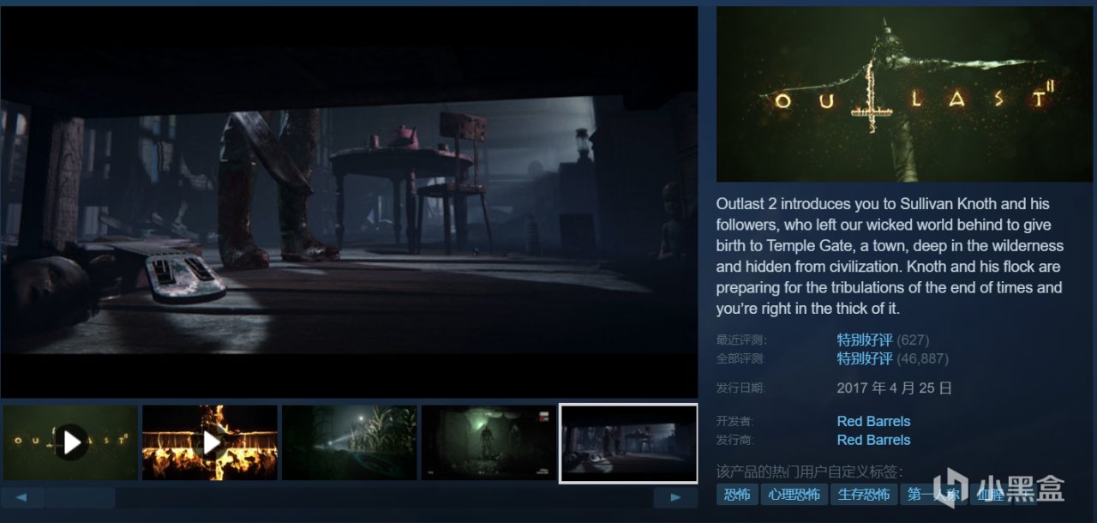
Task: Click the 该产品的热门用户自定义标签 heading
Action: pos(809,471)
